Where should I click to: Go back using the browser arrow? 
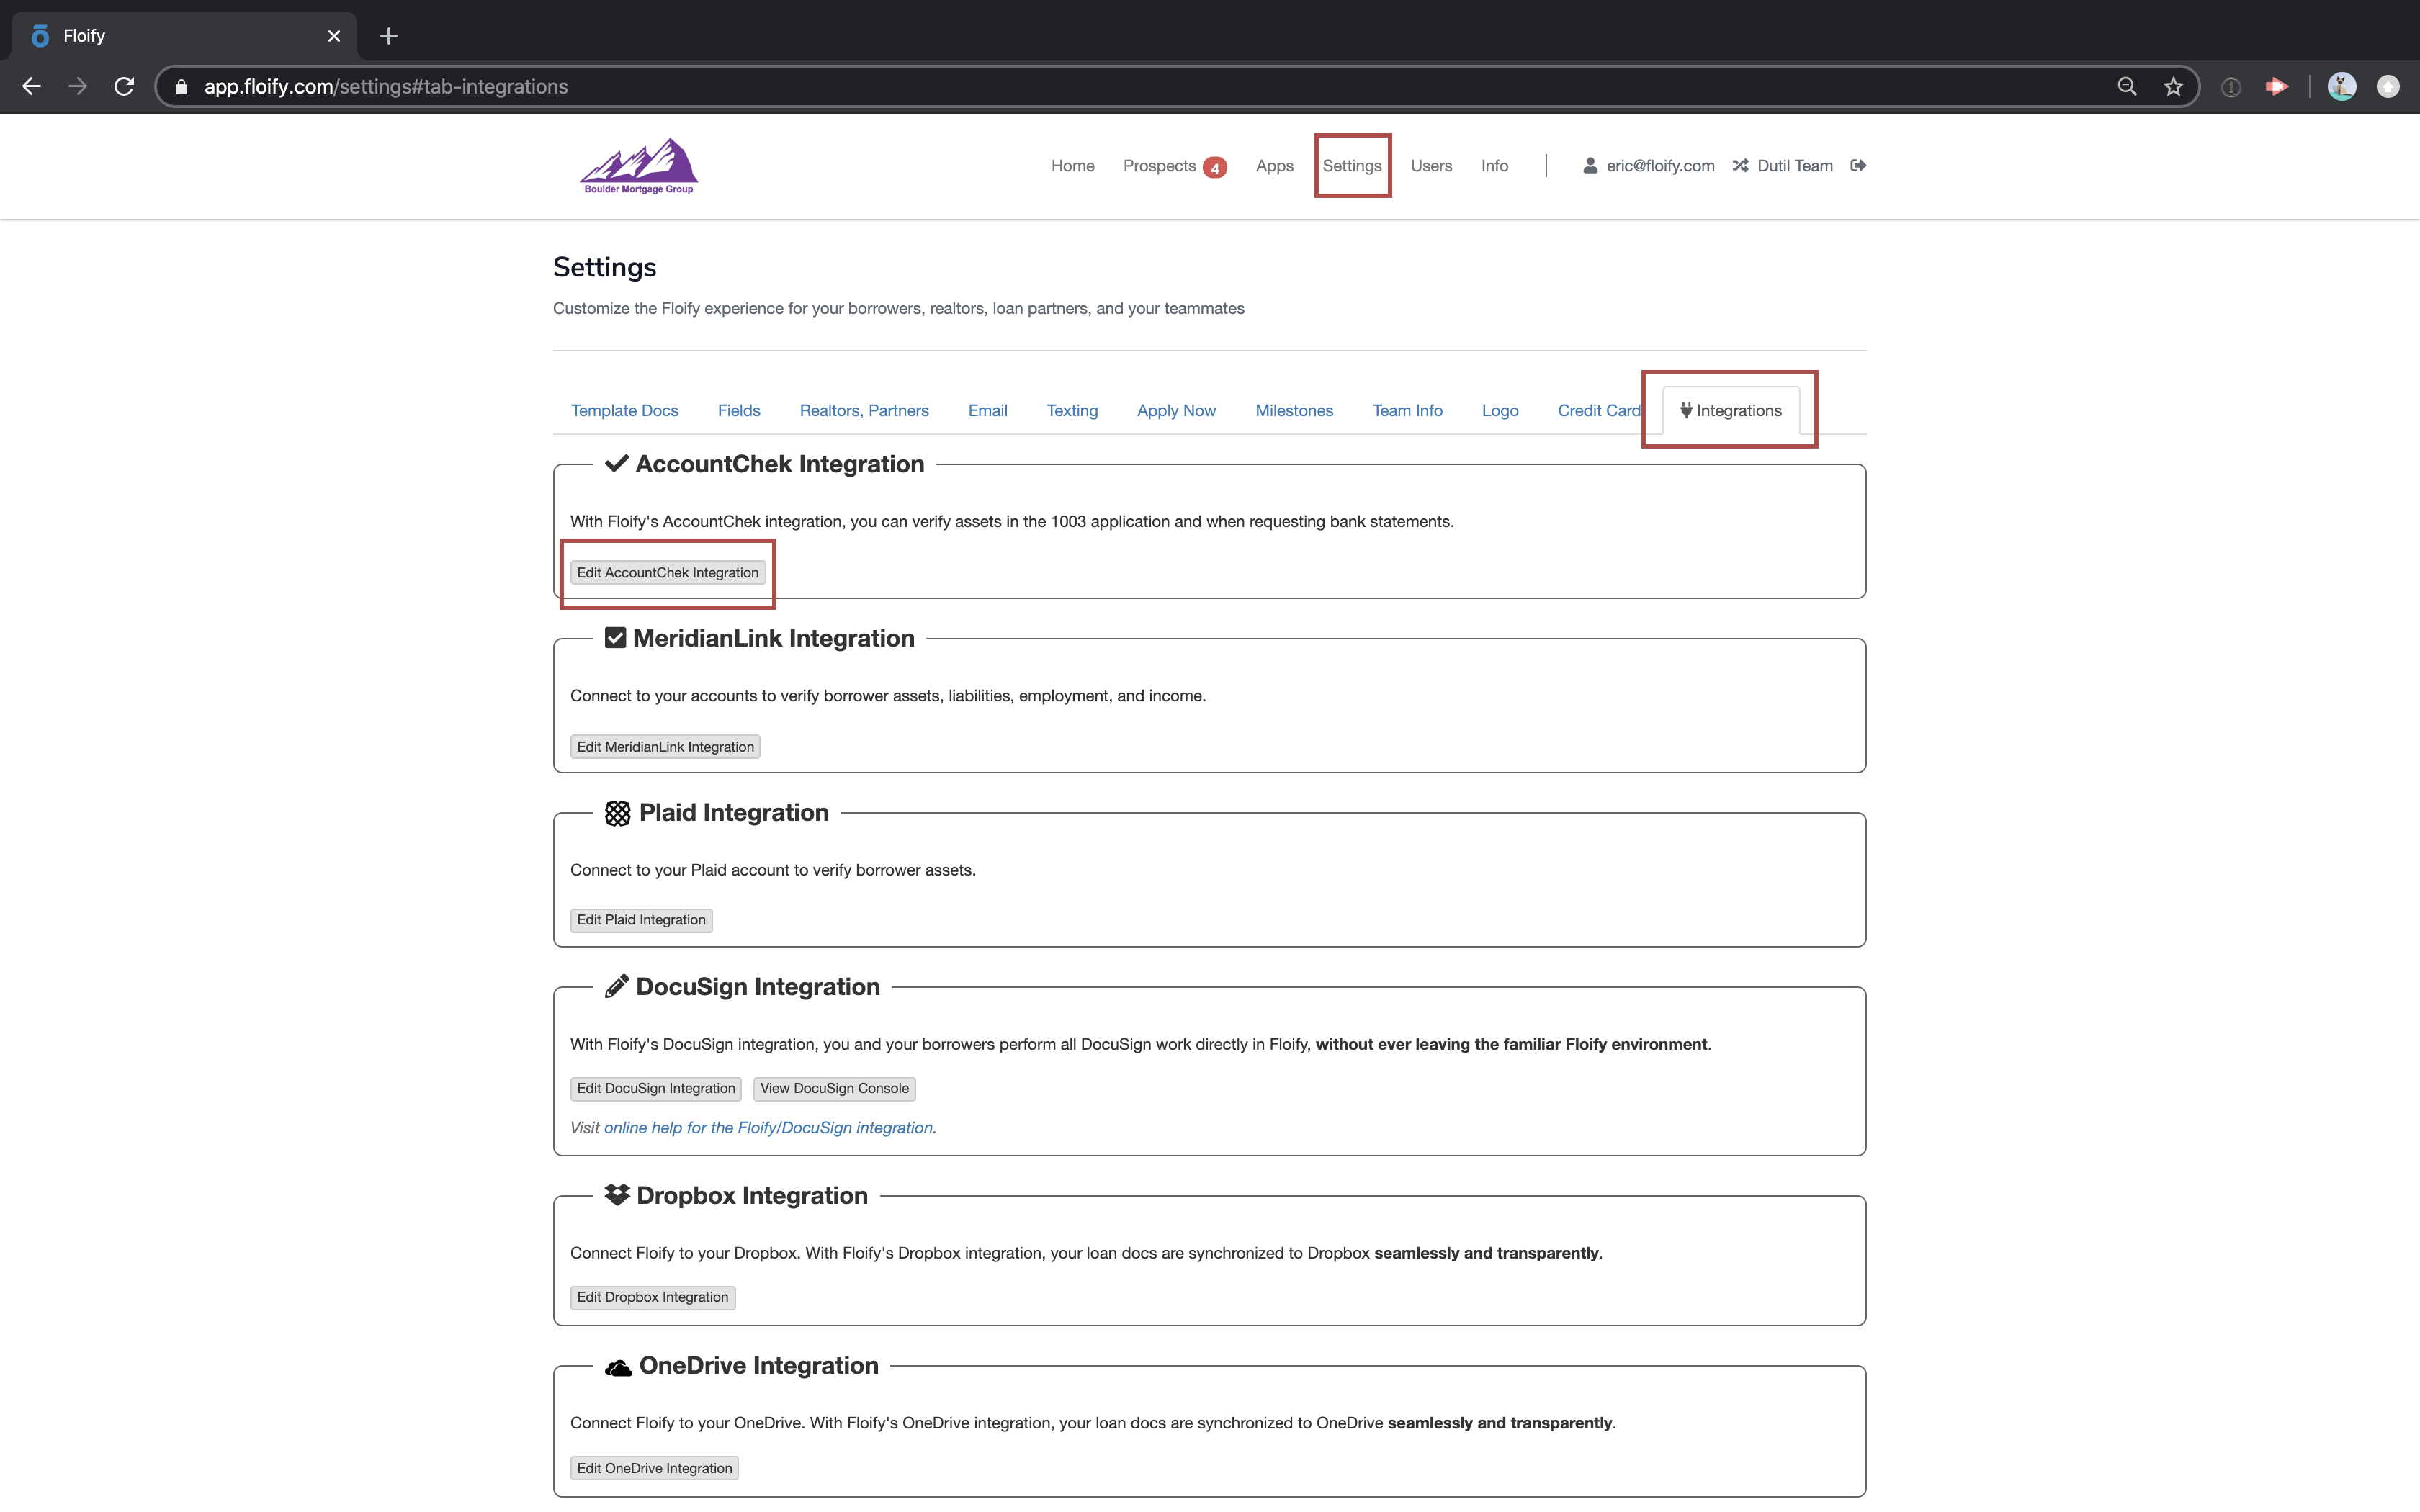click(32, 87)
